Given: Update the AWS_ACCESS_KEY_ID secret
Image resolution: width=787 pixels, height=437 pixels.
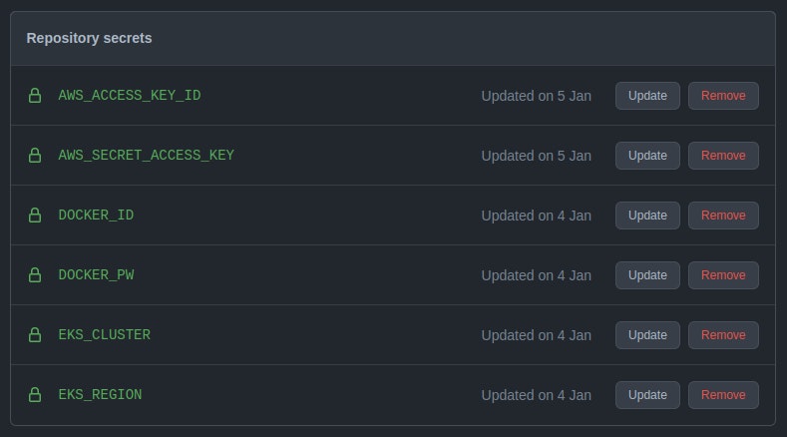Looking at the screenshot, I should coord(647,96).
